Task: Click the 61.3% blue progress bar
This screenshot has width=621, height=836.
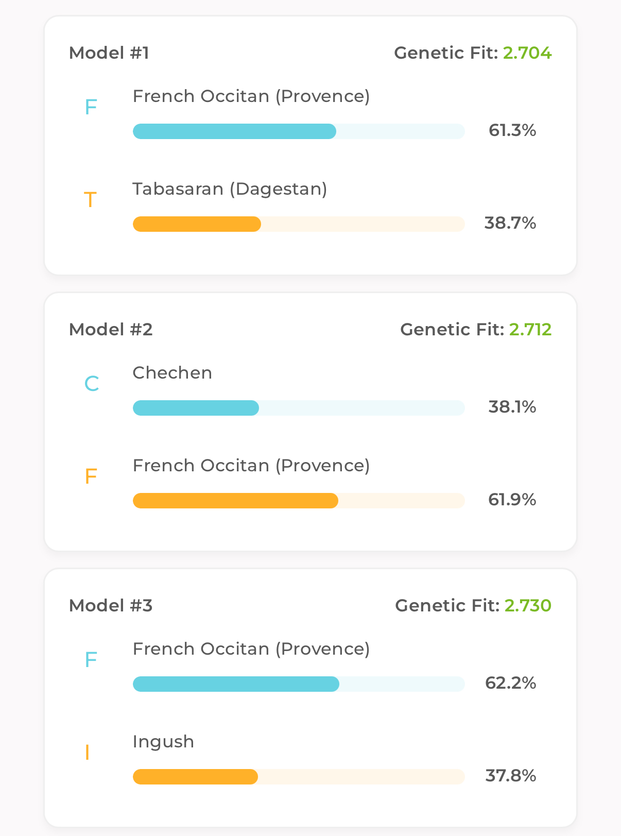Action: [299, 131]
